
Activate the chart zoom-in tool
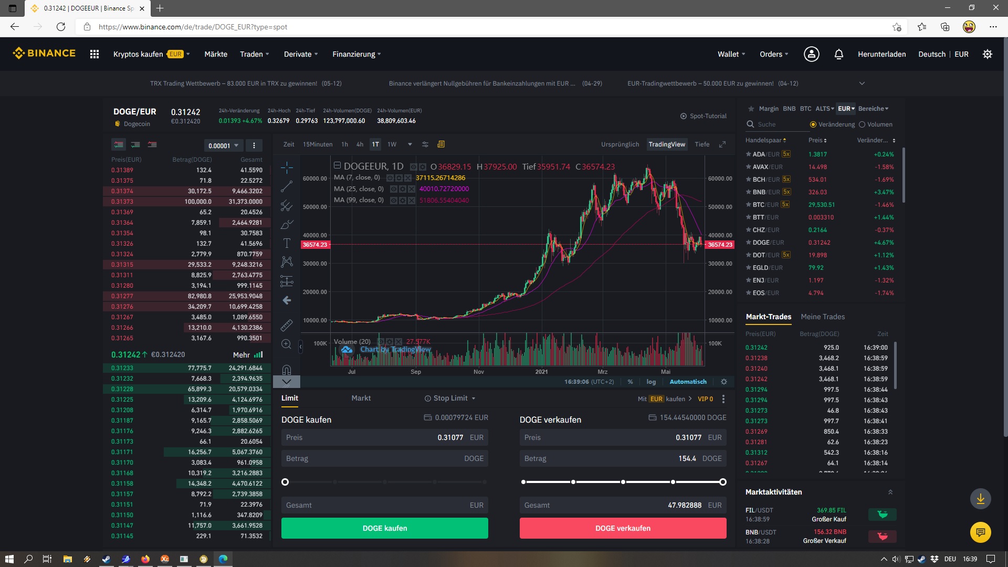(287, 344)
